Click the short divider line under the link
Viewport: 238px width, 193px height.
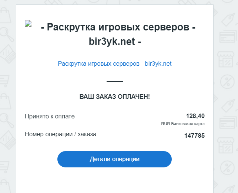coord(115,81)
